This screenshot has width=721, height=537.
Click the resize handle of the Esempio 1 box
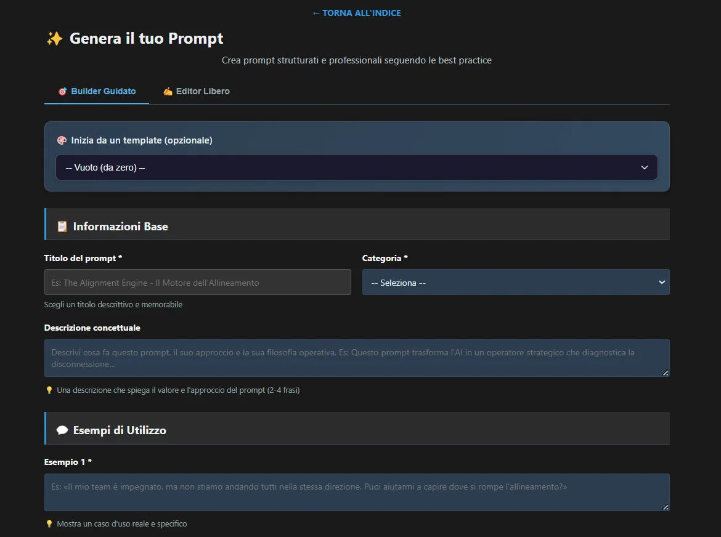pyautogui.click(x=666, y=508)
